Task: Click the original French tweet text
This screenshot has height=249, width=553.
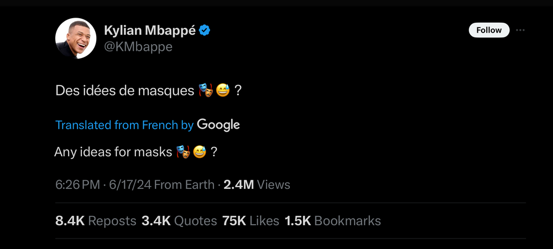Action: point(124,90)
